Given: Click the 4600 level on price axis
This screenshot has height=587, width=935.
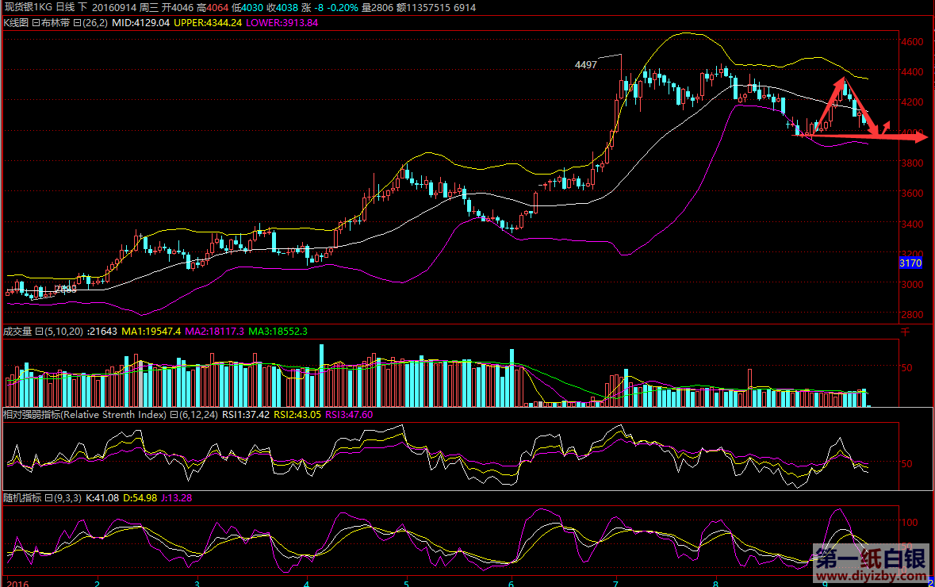Looking at the screenshot, I should coord(910,41).
